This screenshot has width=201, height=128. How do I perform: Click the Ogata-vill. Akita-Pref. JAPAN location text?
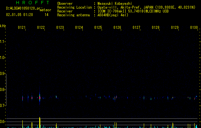click(146, 7)
